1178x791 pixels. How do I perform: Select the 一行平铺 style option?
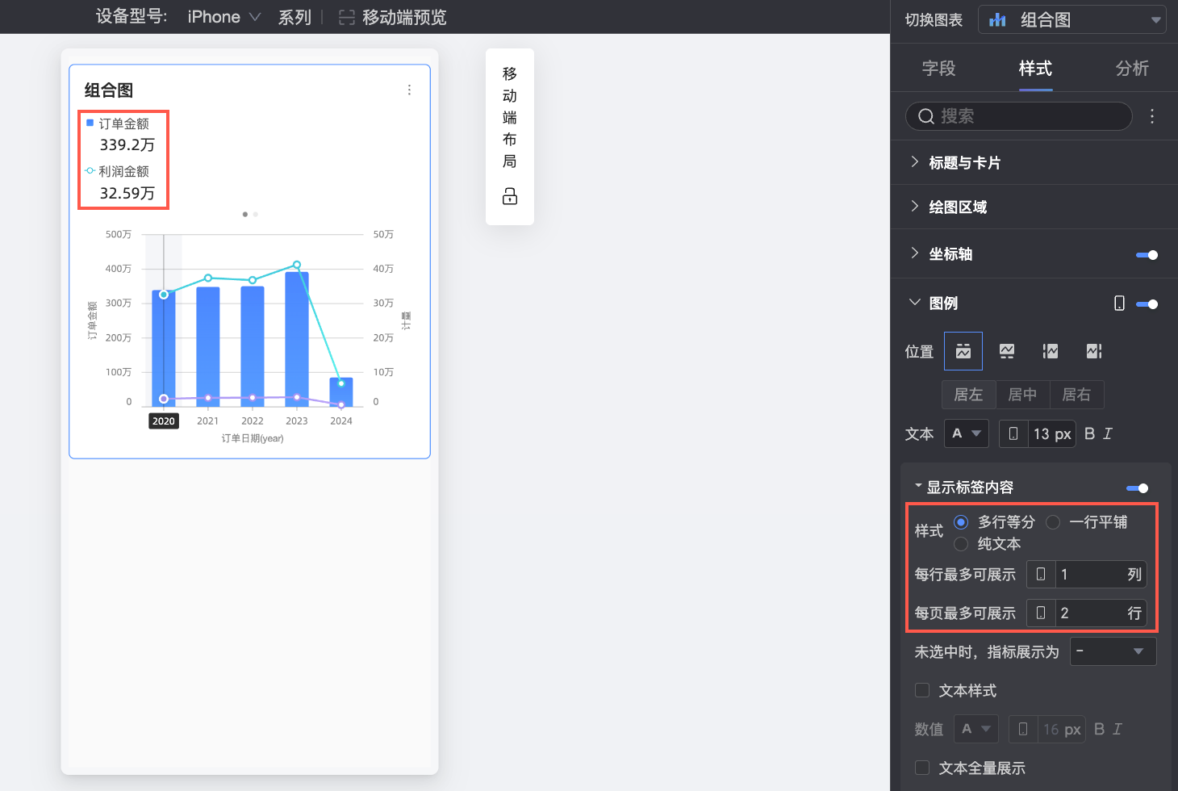[x=1053, y=522]
